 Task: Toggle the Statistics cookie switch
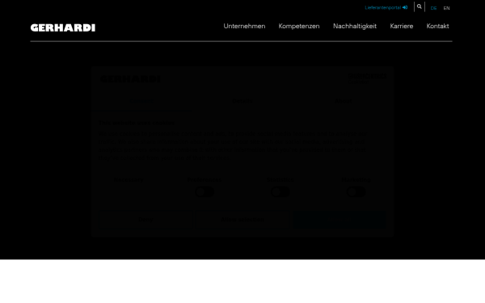280,192
